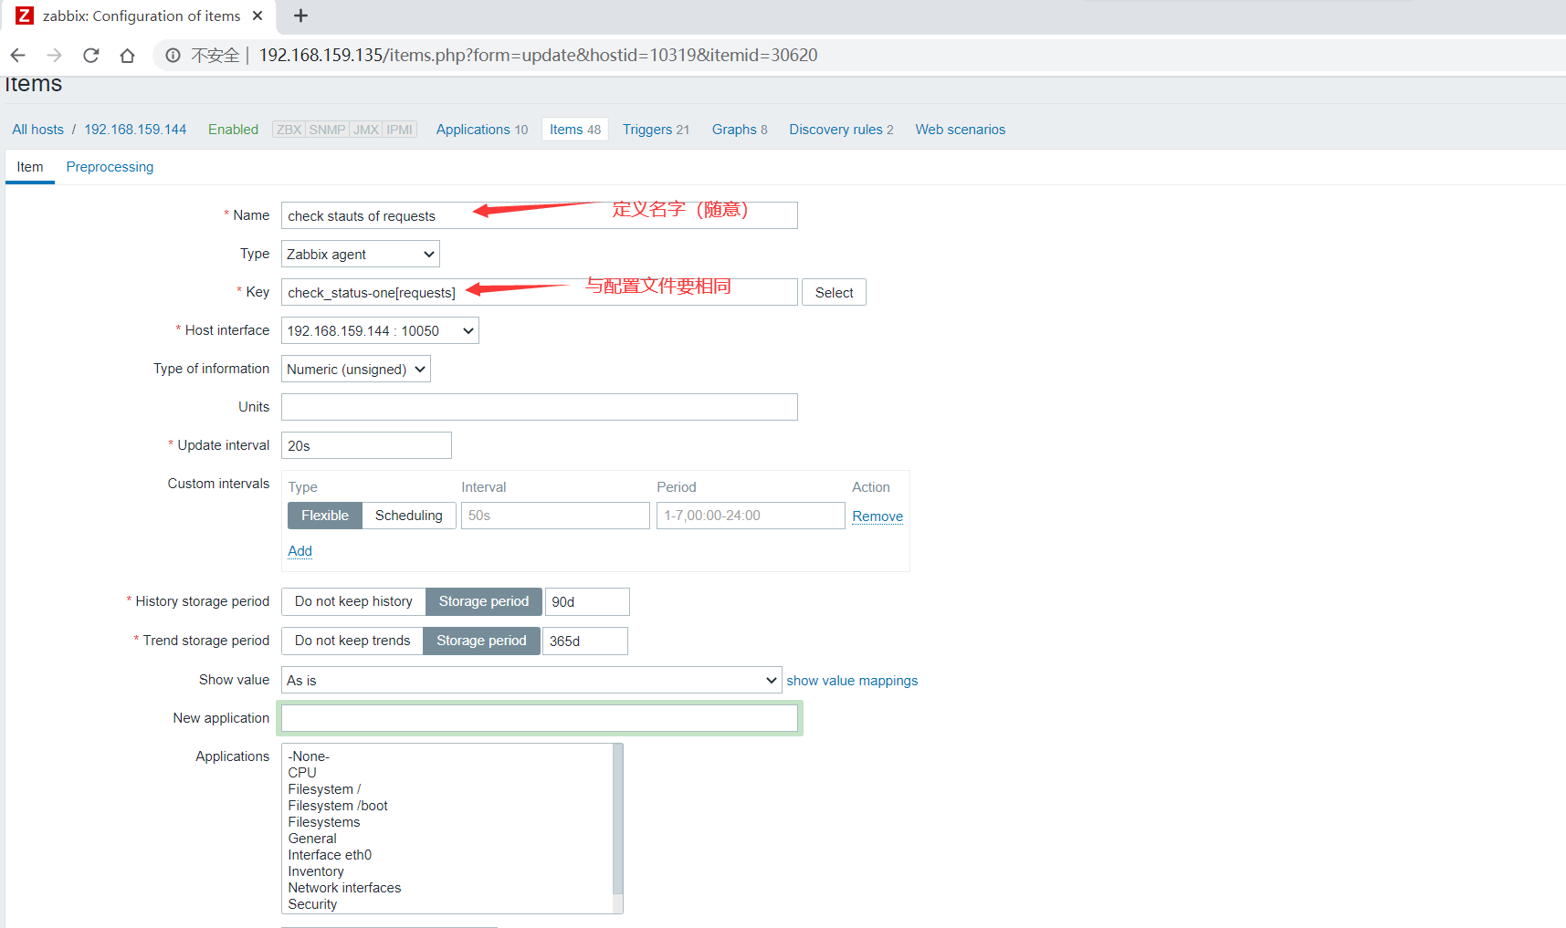
Task: Click the browser back arrow icon
Action: tap(17, 56)
